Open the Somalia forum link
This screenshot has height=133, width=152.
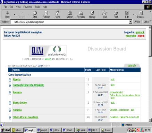click(17, 110)
